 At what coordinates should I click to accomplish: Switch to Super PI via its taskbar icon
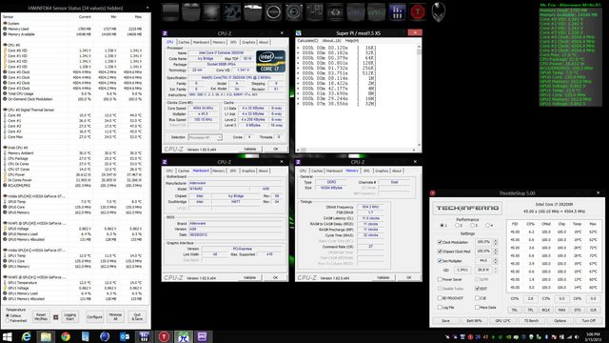[x=183, y=336]
